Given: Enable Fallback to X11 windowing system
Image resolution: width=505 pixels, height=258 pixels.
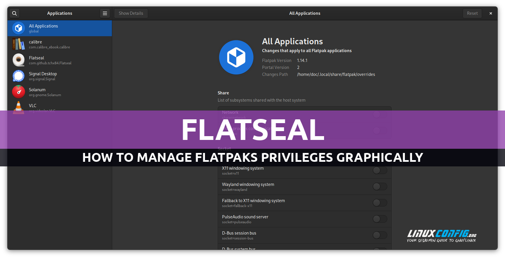Looking at the screenshot, I should 380,203.
